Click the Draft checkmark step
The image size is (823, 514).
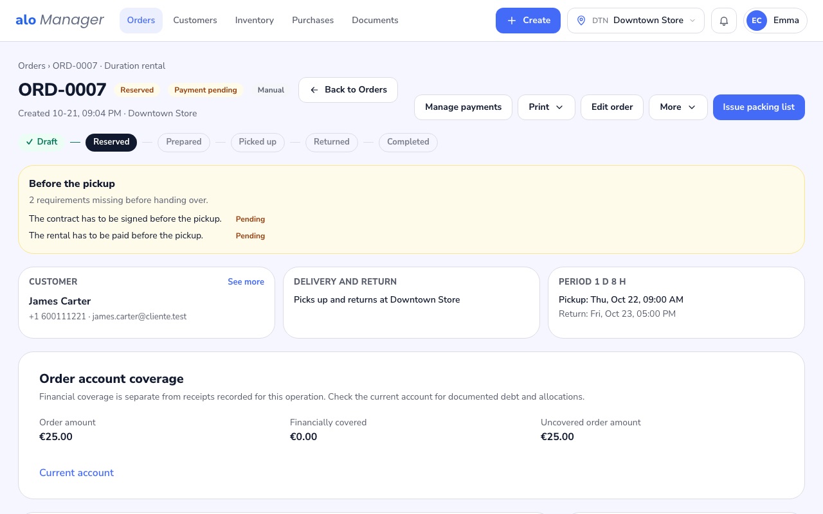[x=42, y=142]
